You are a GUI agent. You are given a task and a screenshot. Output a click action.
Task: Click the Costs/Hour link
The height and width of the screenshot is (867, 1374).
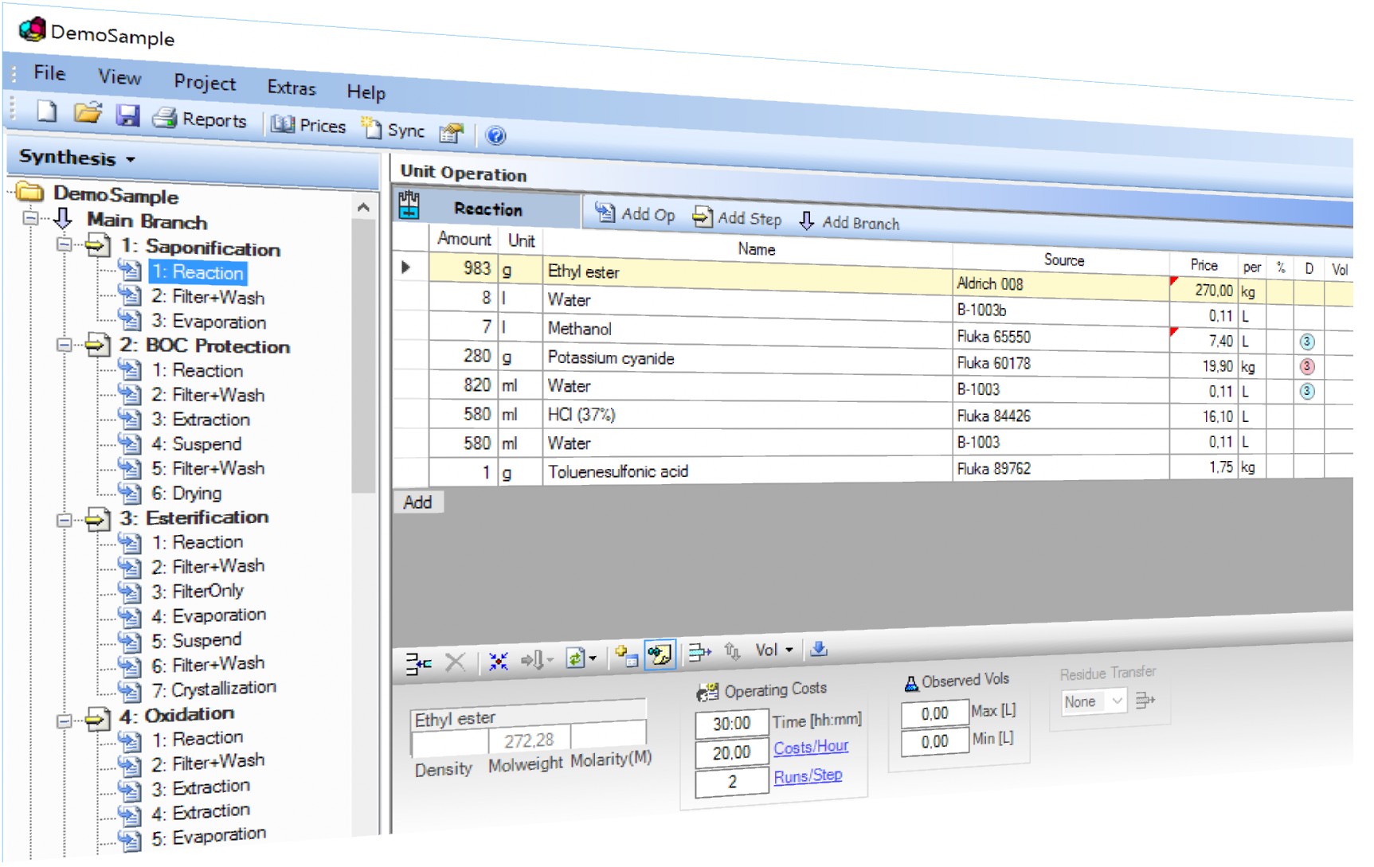point(810,748)
